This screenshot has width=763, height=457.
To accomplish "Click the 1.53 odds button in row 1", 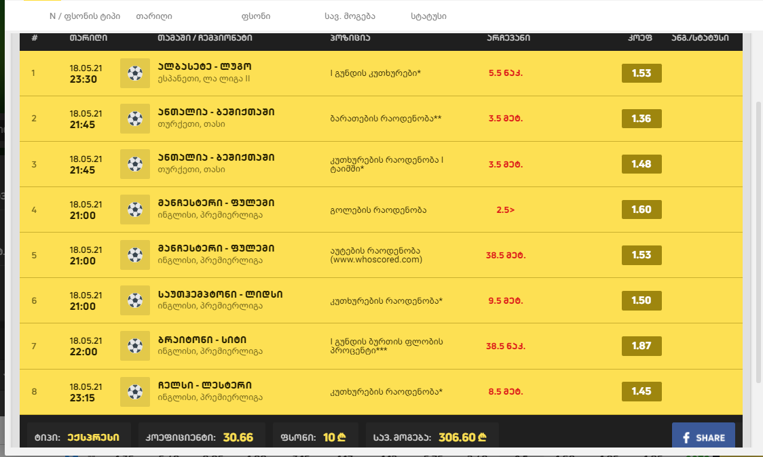I will tap(641, 73).
